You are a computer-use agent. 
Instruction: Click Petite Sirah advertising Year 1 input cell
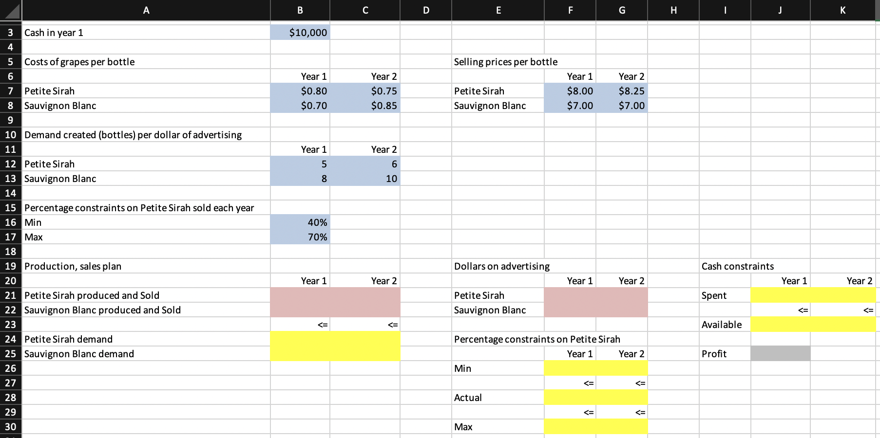click(x=570, y=295)
